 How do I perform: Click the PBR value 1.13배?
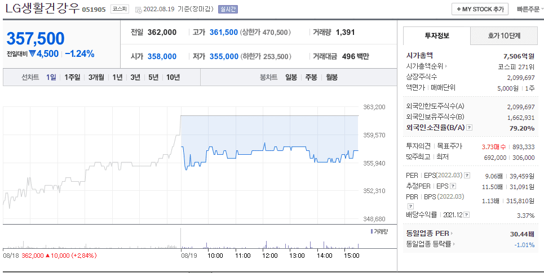490,201
